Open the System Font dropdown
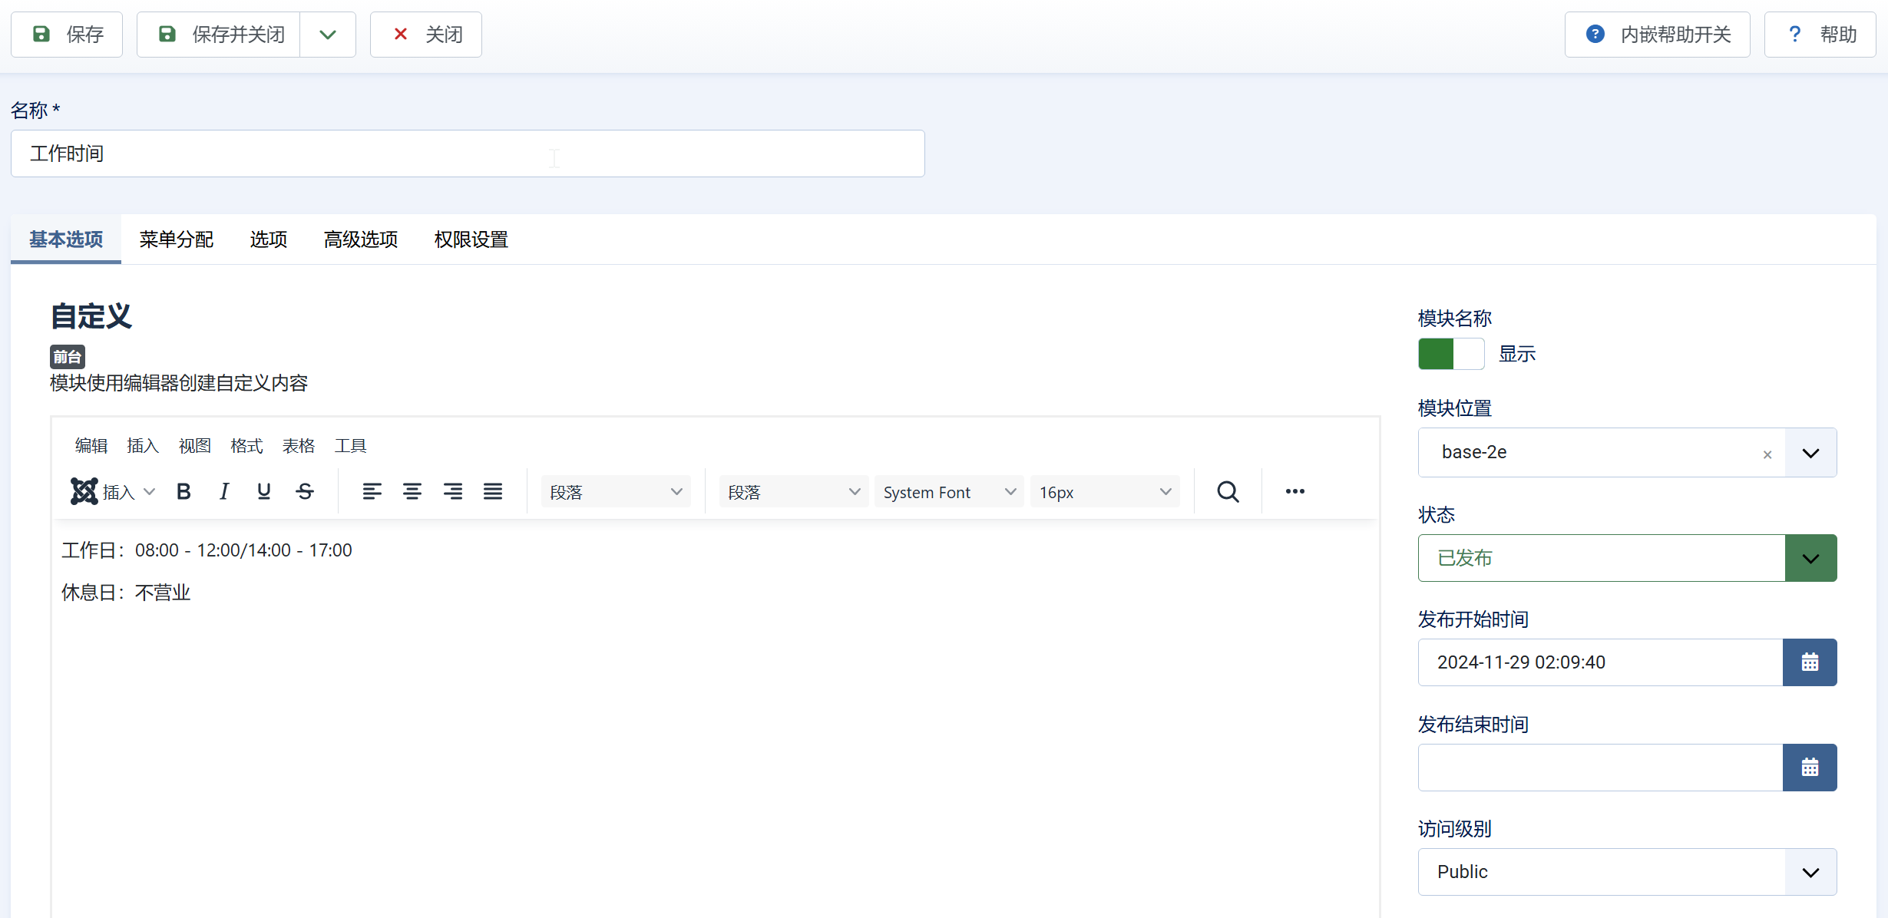The image size is (1888, 918). (948, 492)
